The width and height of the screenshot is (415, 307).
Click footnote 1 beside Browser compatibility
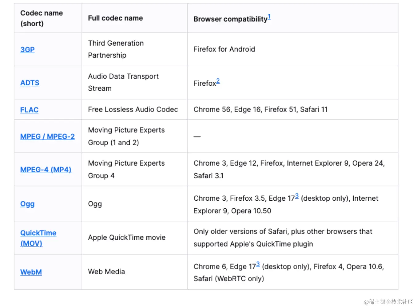click(269, 17)
